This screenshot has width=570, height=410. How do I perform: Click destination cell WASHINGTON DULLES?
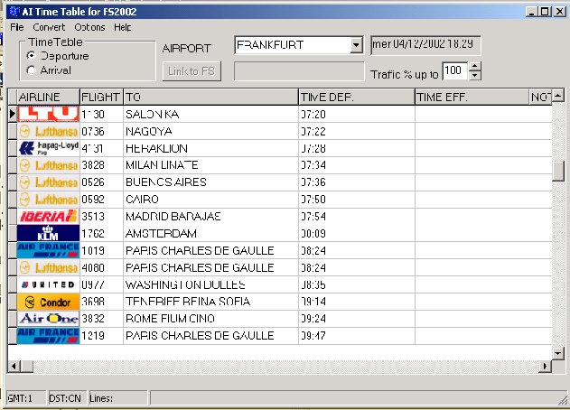(210, 284)
